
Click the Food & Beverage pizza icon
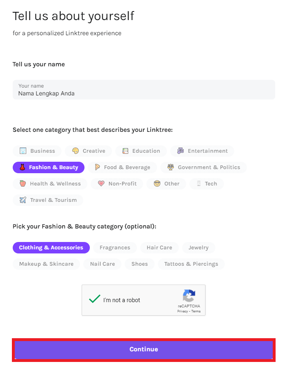97,167
